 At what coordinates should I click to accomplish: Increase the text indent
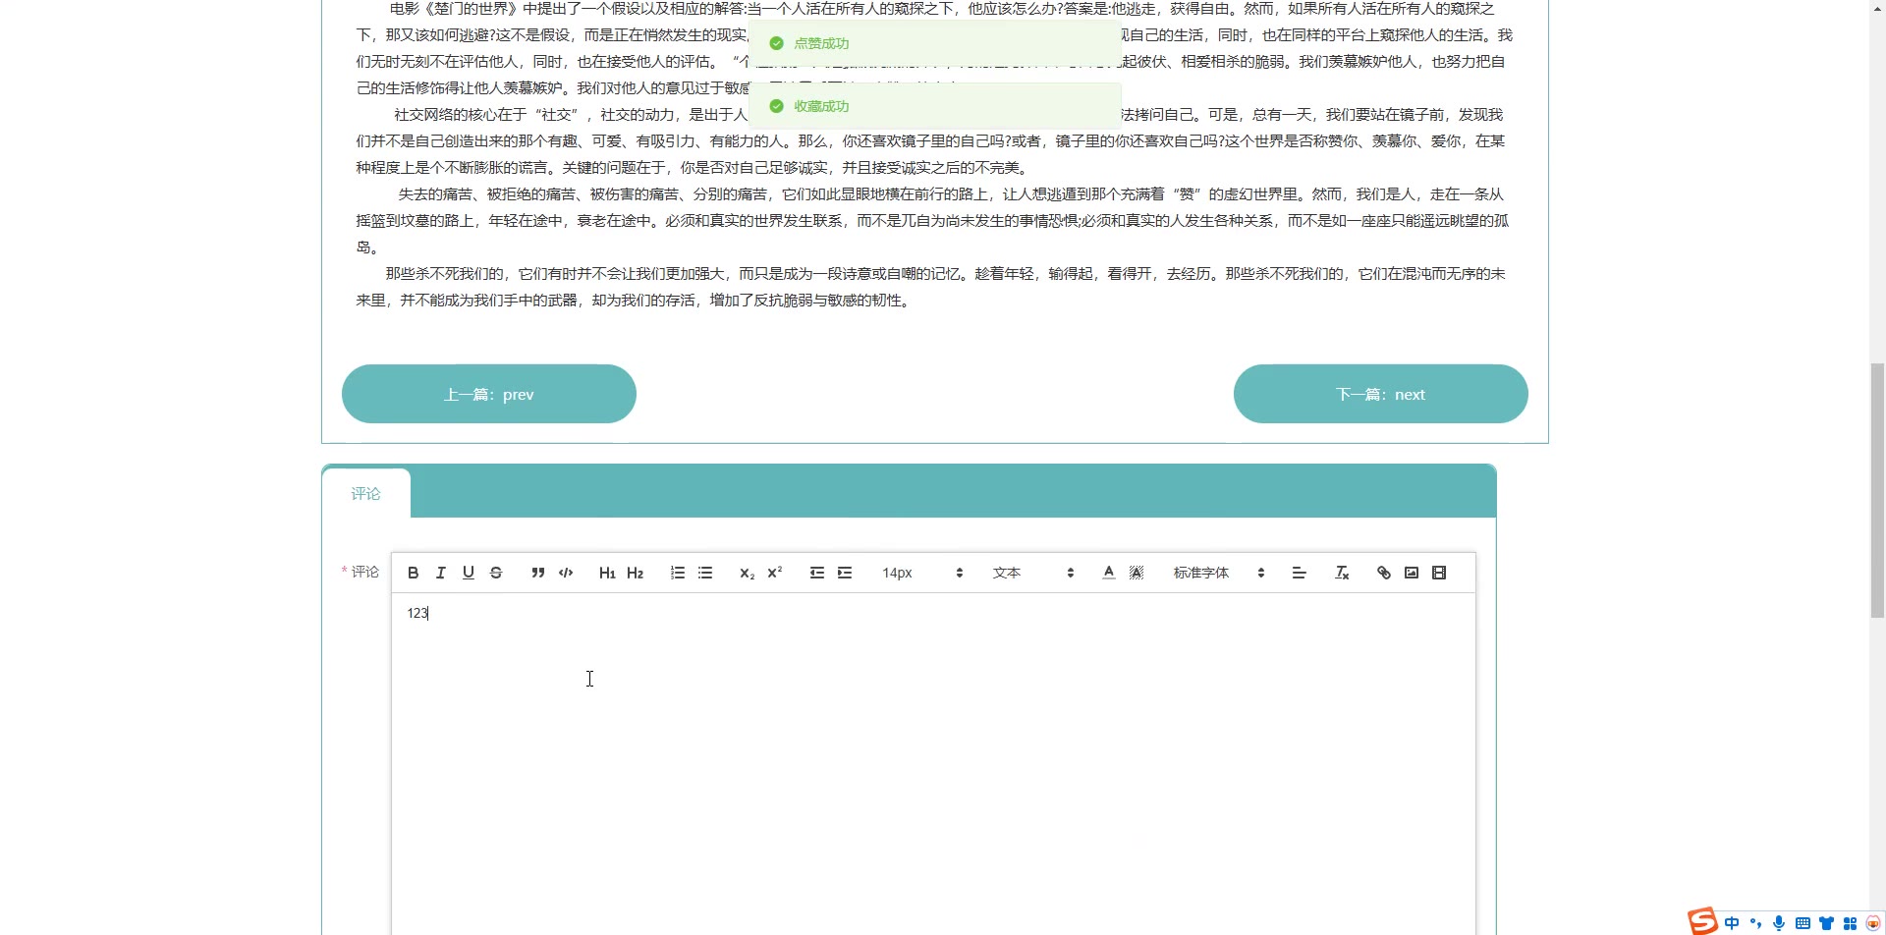(x=845, y=573)
